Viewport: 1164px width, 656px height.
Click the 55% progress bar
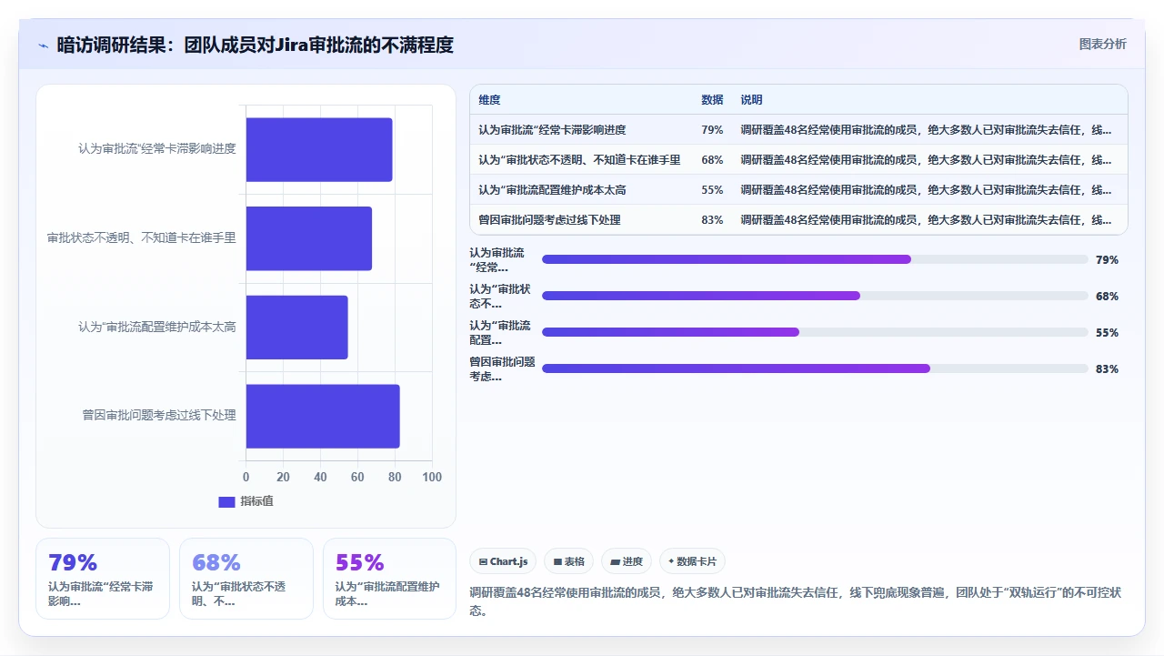[x=815, y=332]
